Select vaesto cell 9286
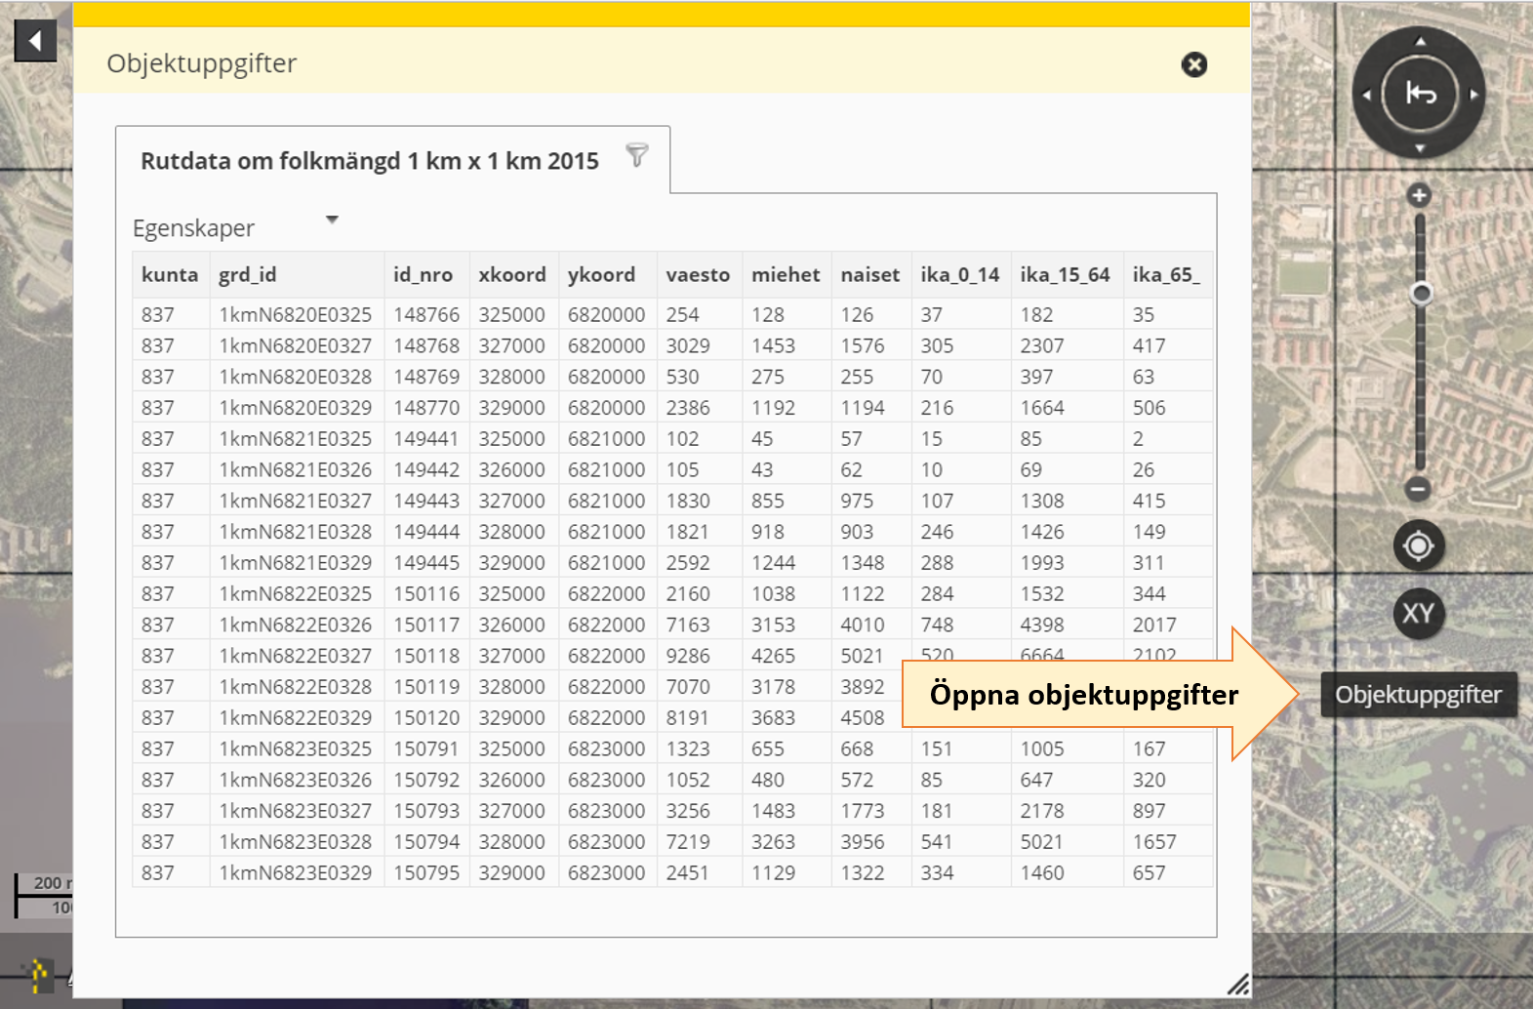Screen dimensions: 1533x1009 coord(699,657)
